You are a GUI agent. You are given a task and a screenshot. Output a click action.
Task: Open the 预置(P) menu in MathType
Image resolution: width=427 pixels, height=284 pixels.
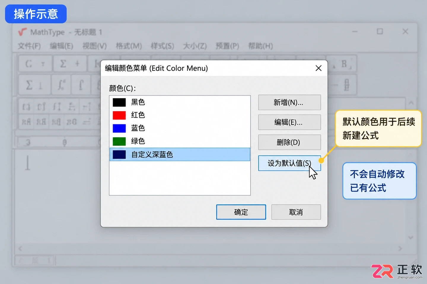tap(227, 46)
